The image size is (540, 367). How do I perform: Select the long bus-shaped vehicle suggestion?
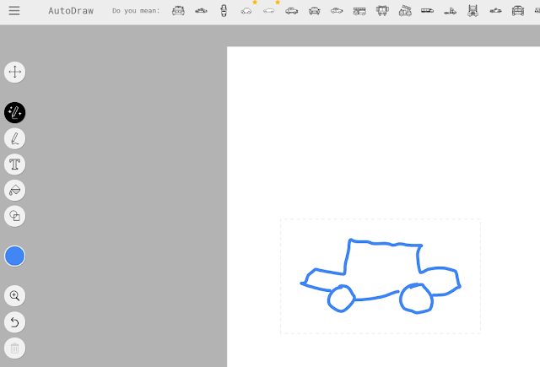point(428,11)
